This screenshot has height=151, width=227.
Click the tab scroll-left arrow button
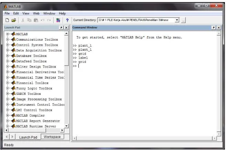[x=7, y=137]
